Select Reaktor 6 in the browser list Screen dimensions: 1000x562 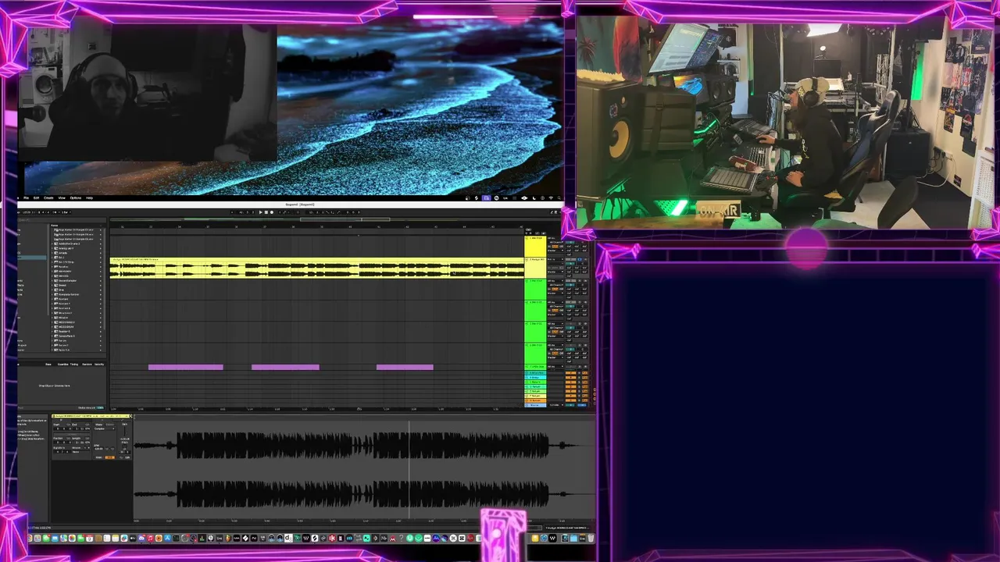[x=64, y=331]
